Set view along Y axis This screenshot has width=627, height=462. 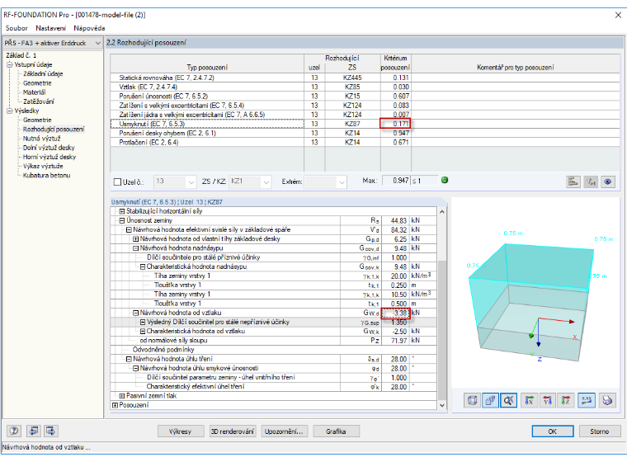[548, 400]
